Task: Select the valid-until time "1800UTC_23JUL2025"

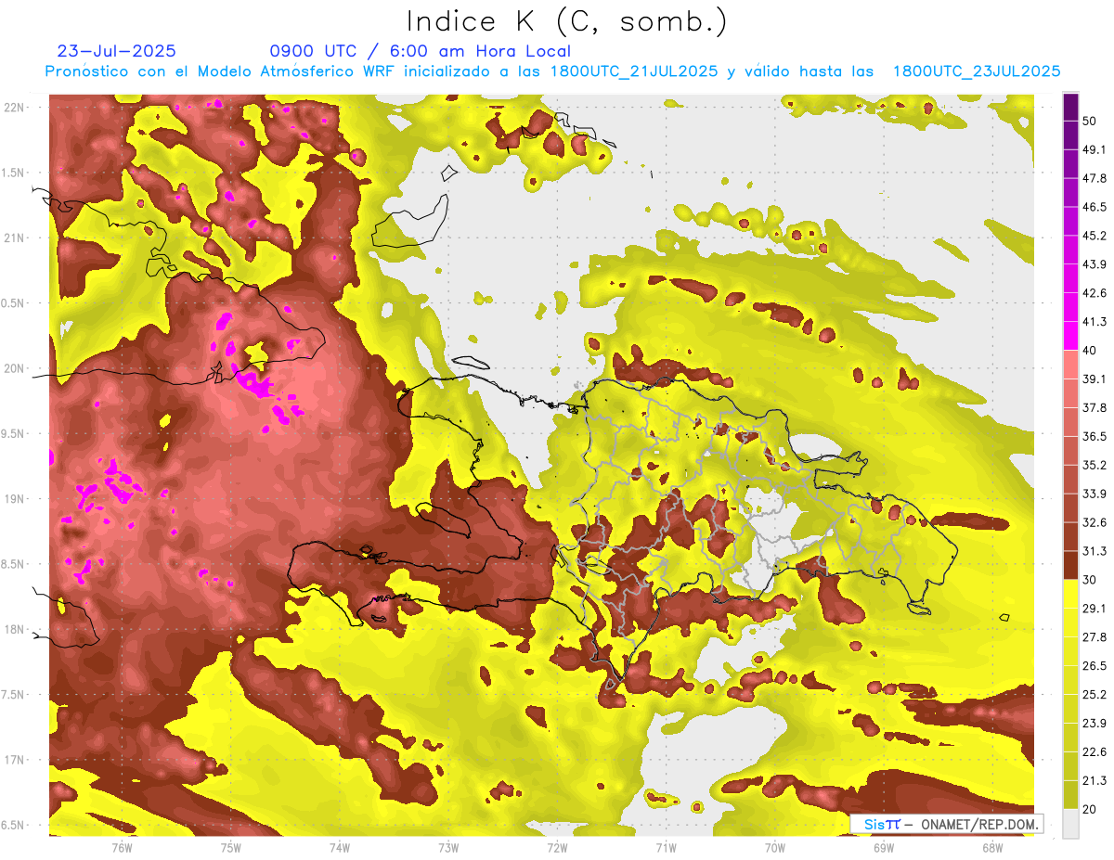Action: coord(977,71)
